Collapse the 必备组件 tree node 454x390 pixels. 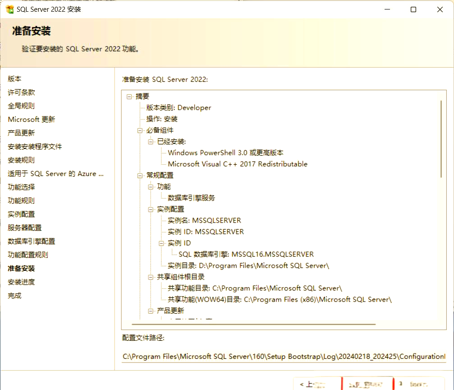pos(140,130)
